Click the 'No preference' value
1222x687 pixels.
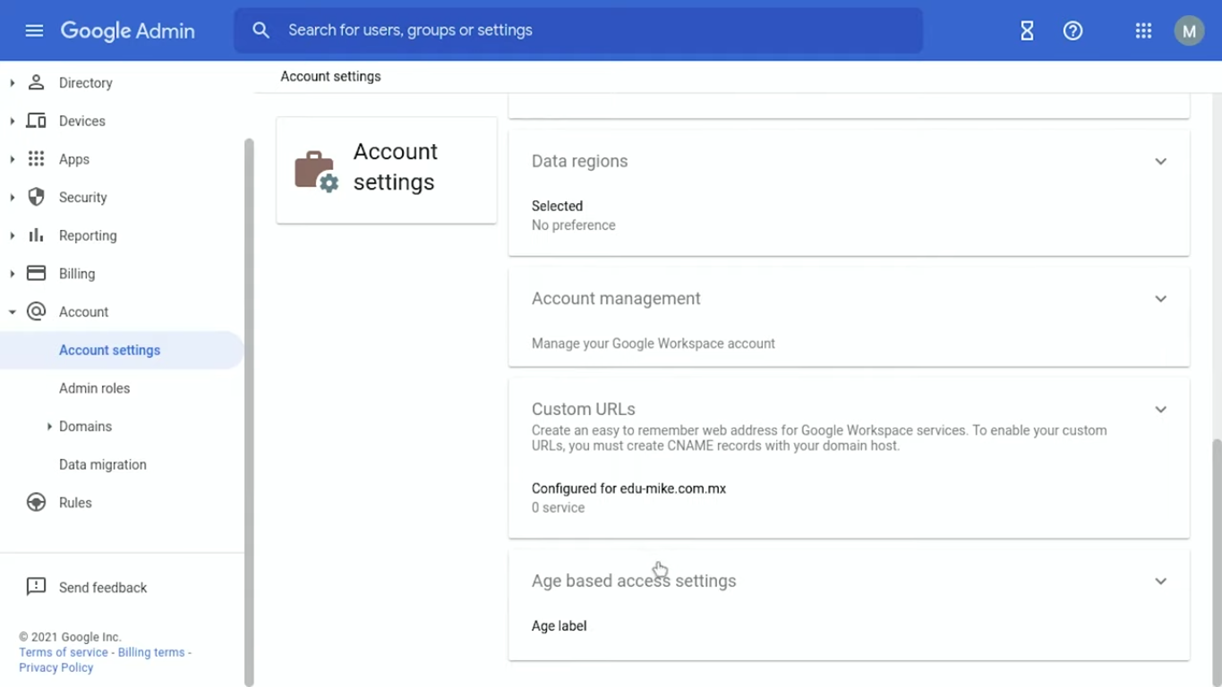pyautogui.click(x=573, y=225)
